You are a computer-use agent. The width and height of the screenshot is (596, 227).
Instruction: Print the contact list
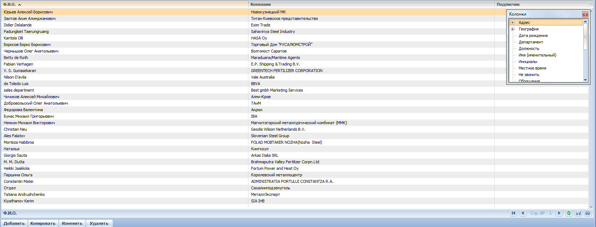588,213
